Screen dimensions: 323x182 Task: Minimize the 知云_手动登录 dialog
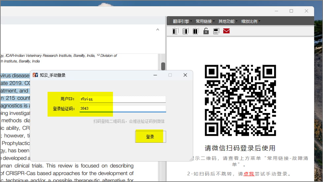(155, 75)
